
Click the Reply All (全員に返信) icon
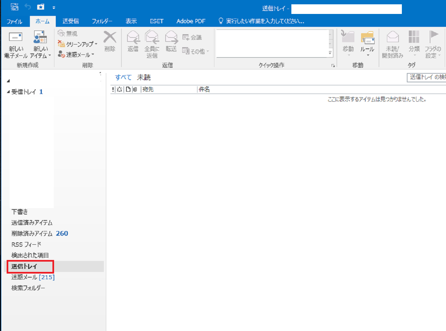coord(152,37)
